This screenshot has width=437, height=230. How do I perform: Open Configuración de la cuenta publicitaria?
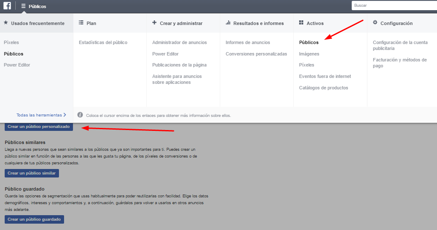coord(400,45)
